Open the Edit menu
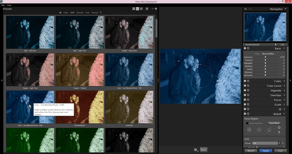This screenshot has height=154, width=292. 3,5
